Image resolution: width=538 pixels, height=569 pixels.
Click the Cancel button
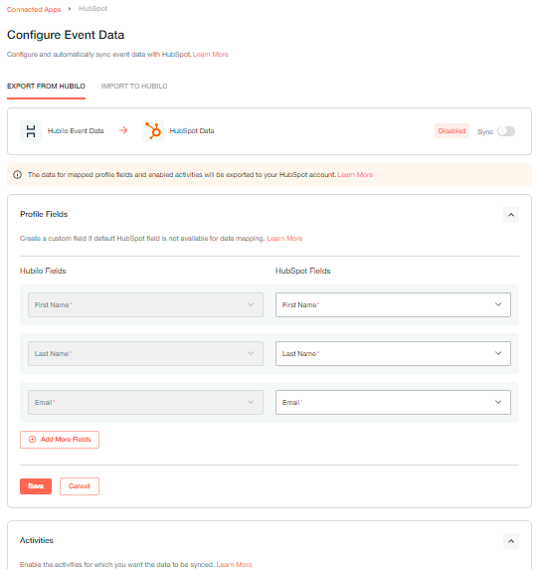coord(80,486)
